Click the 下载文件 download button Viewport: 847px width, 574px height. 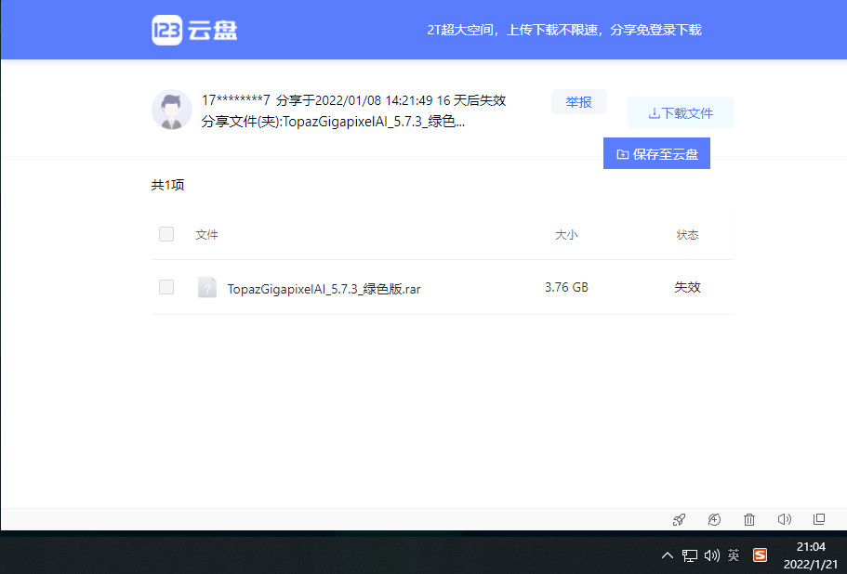(681, 112)
